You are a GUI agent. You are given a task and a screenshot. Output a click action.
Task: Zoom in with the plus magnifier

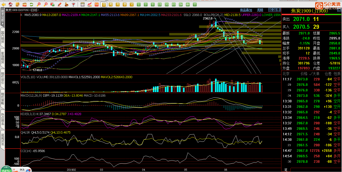[39, 4]
